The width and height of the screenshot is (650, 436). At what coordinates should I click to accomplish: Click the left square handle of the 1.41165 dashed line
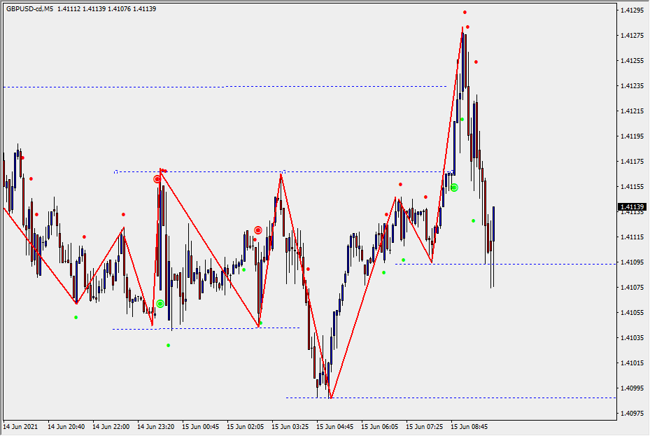click(x=115, y=171)
